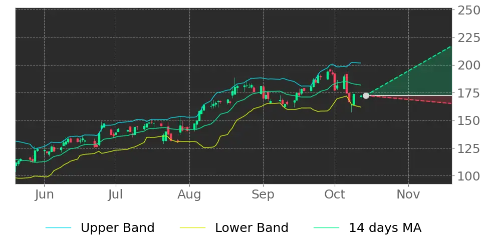Click the Lower Band legend label
This screenshot has height=243, width=487.
[252, 228]
